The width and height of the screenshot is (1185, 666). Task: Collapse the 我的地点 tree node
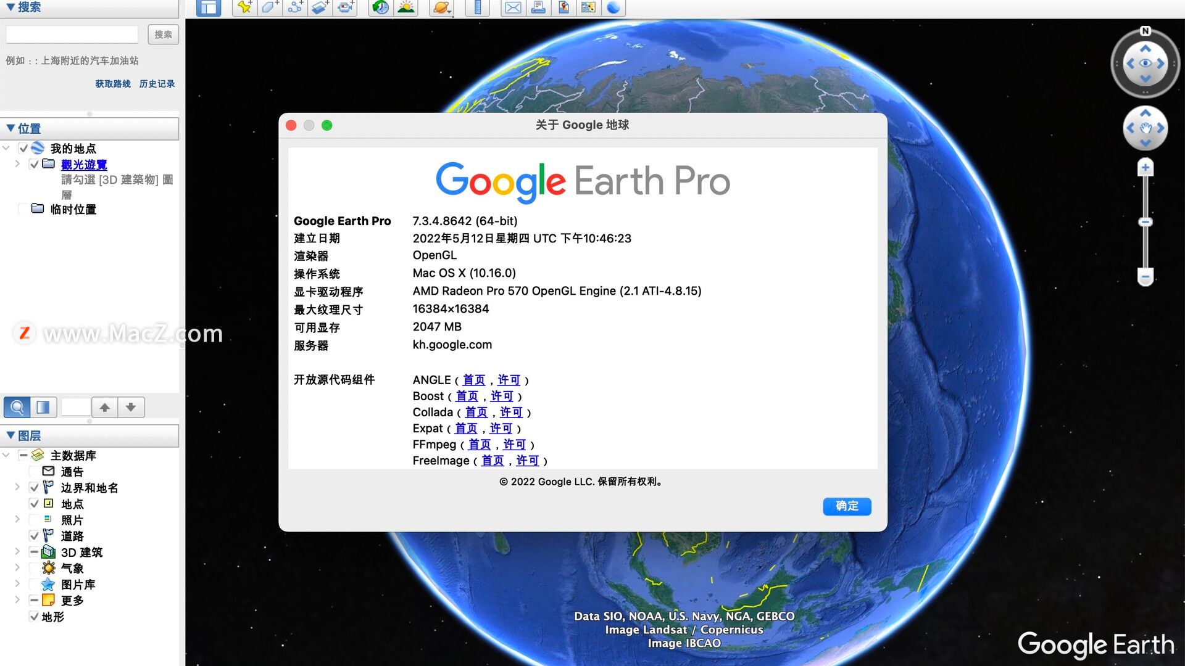[x=6, y=148]
